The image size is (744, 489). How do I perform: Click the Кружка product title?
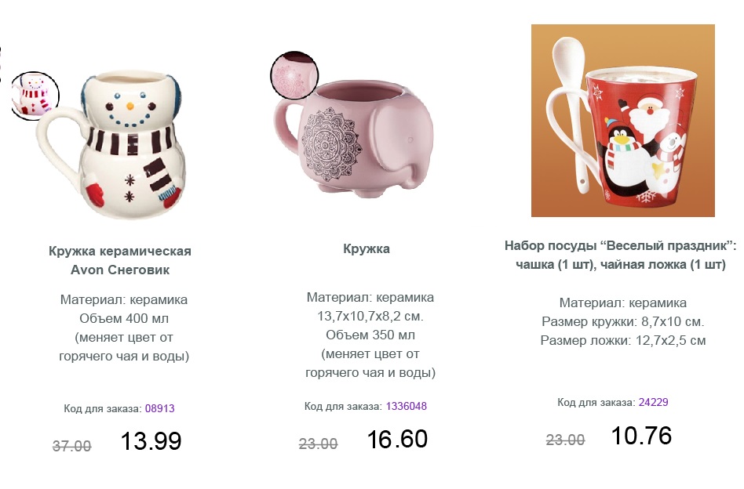point(367,248)
